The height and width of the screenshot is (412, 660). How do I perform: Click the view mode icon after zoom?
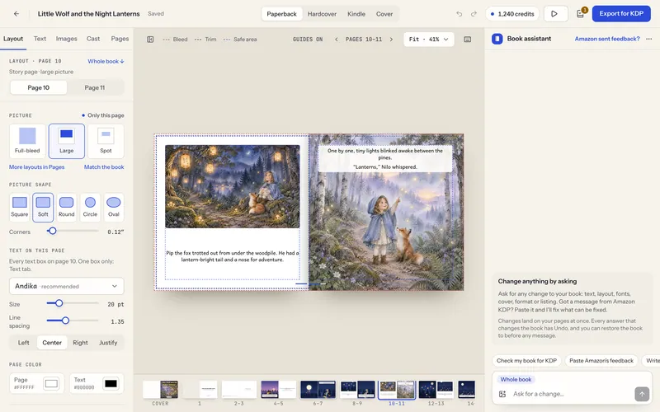pyautogui.click(x=467, y=40)
